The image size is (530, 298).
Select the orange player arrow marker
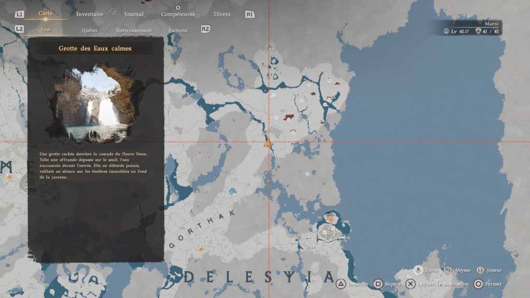pos(268,143)
